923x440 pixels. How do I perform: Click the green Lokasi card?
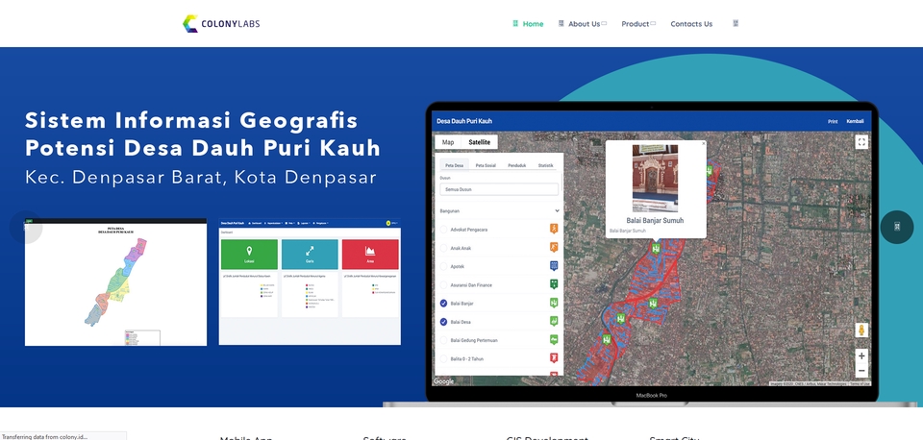coord(249,255)
